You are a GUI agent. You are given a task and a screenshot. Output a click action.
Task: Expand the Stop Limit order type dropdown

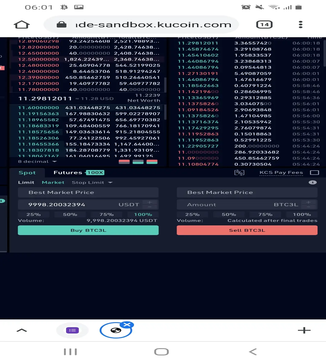pos(92,182)
